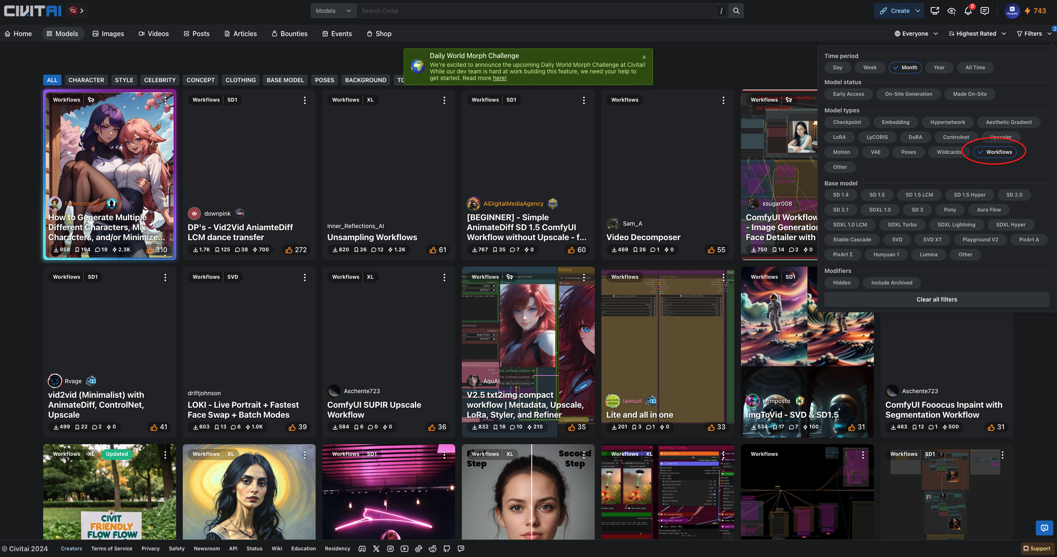Open the Reddit icon in footer

[432, 548]
